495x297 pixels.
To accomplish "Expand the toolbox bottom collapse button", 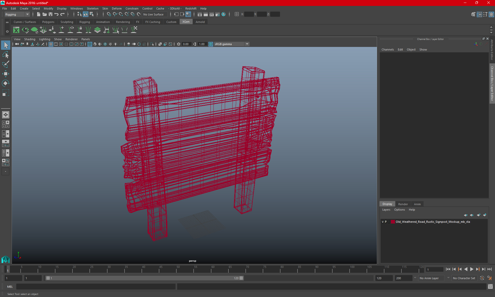I will pyautogui.click(x=5, y=171).
